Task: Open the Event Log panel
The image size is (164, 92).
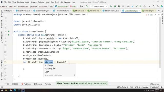Action: click(x=155, y=84)
